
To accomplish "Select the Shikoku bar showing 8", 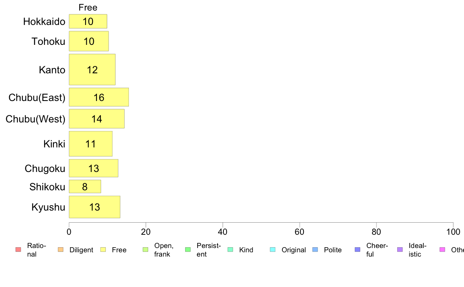I will click(x=85, y=186).
